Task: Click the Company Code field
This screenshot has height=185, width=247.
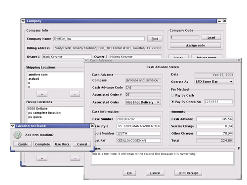Action: 184,37
